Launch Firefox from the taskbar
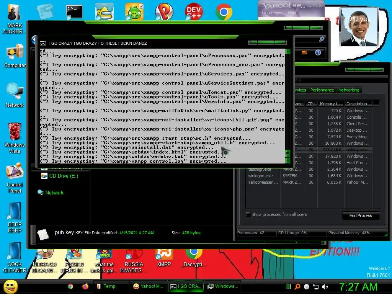This screenshot has width=392, height=294. (x=85, y=286)
